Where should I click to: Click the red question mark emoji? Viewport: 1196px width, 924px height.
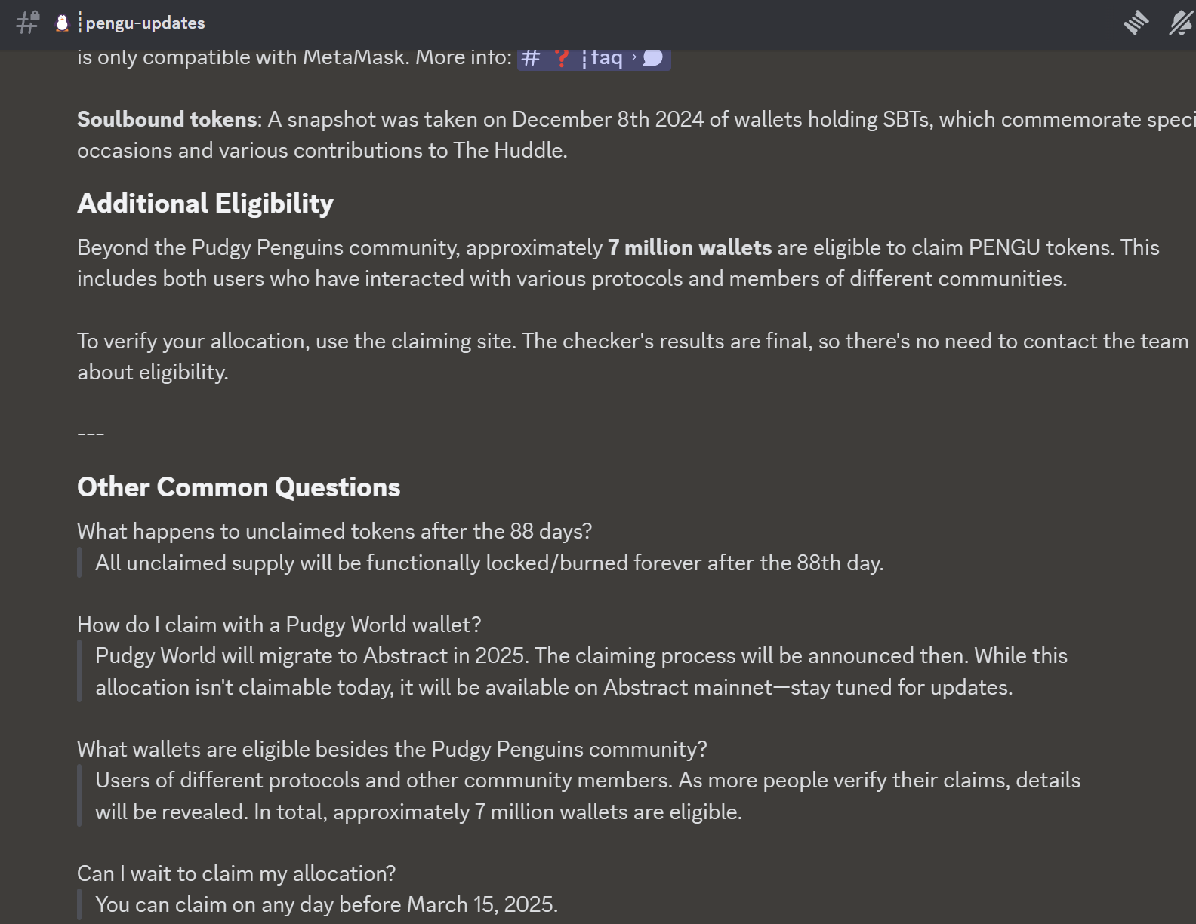point(561,58)
